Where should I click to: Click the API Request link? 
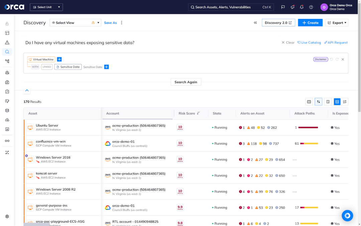click(336, 43)
